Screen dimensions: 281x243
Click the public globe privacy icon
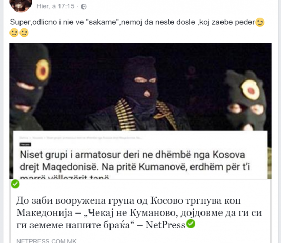[x=84, y=7]
